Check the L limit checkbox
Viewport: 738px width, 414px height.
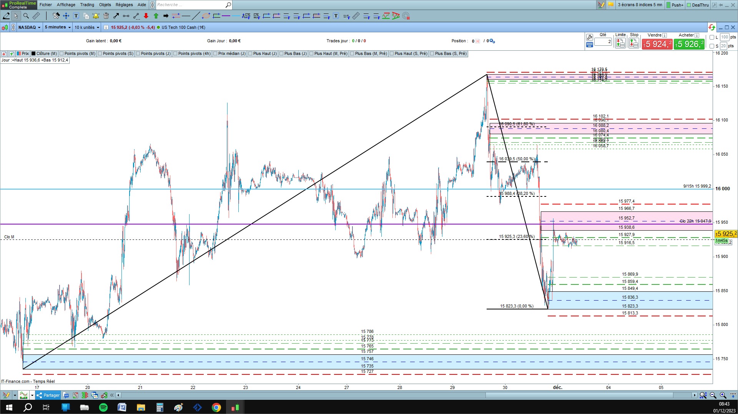pos(712,37)
